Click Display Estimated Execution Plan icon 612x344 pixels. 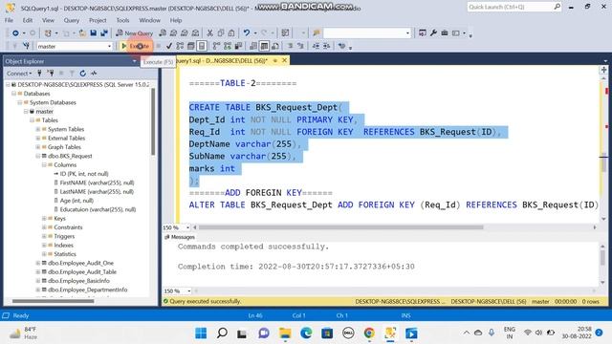180,46
